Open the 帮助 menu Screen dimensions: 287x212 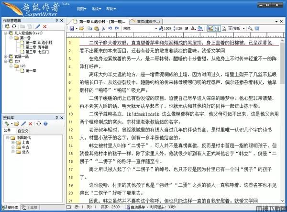pyautogui.click(x=111, y=9)
